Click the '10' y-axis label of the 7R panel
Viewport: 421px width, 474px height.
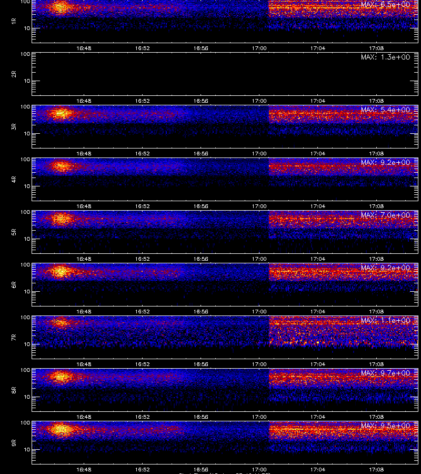27,344
